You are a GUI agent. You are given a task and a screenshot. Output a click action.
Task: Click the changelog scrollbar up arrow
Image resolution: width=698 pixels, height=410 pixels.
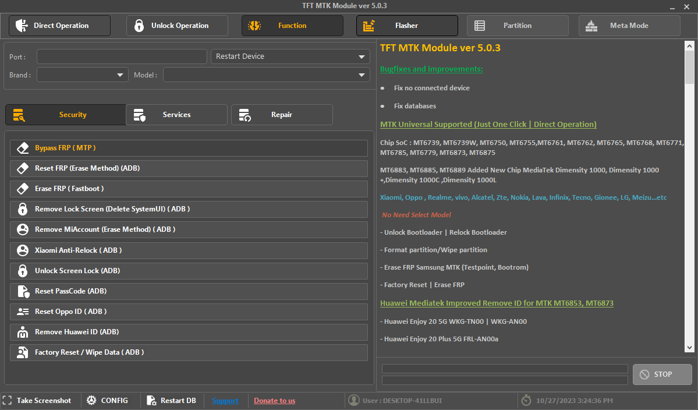(689, 45)
